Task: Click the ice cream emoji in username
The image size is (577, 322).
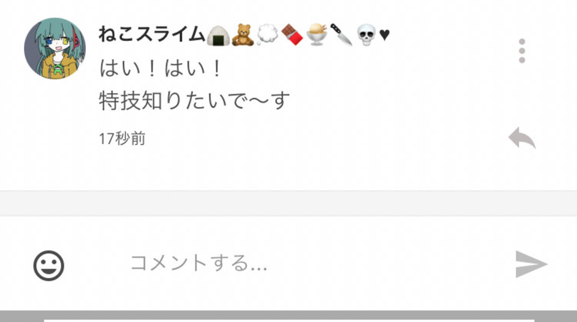Action: (317, 35)
